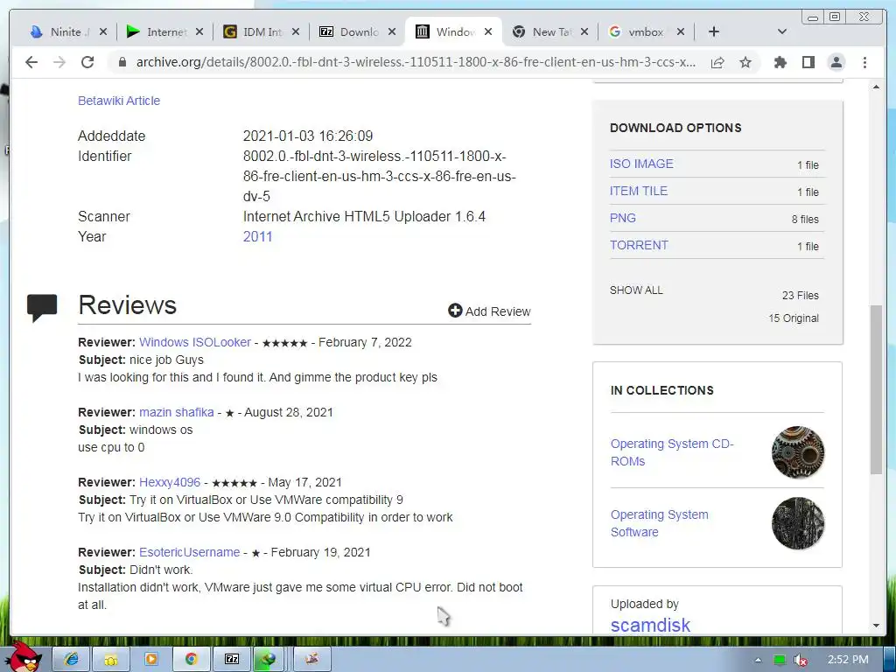Open the Angry Birds start button
The width and height of the screenshot is (896, 672).
23,657
